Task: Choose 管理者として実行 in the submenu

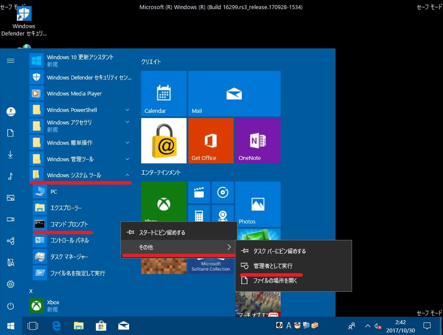Action: 294,266
